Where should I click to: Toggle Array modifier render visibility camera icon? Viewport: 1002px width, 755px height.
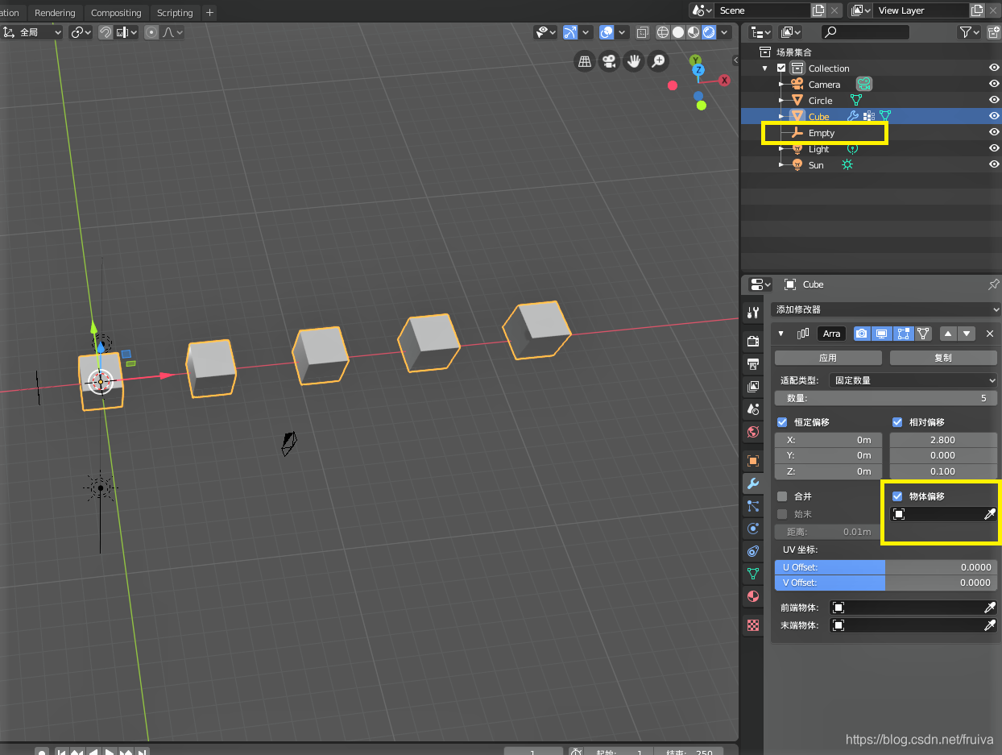(x=862, y=334)
